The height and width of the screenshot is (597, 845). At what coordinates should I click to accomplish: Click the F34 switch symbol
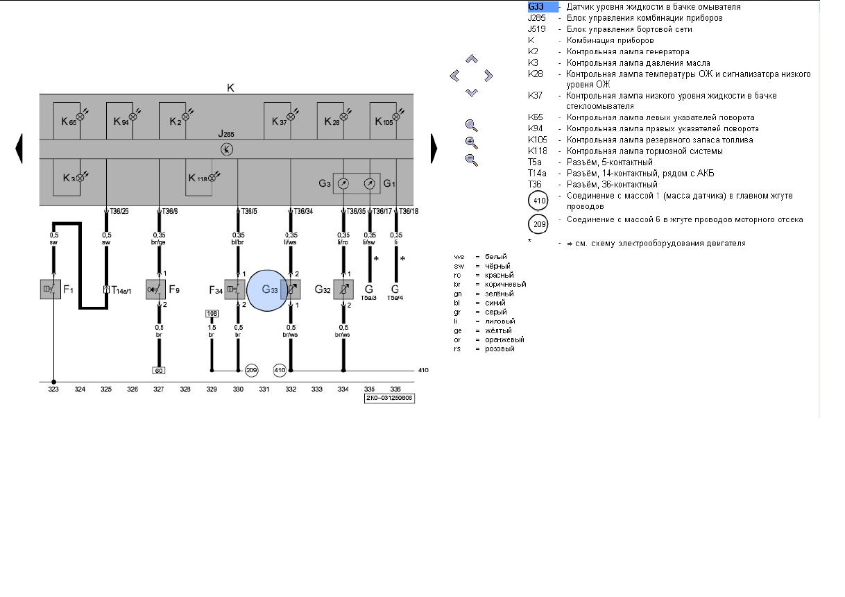[x=235, y=289]
